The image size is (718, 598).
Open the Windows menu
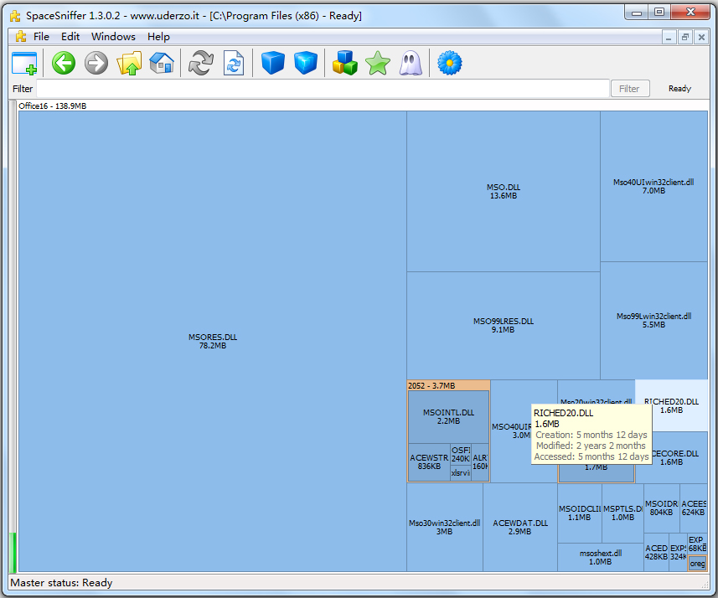pyautogui.click(x=113, y=37)
